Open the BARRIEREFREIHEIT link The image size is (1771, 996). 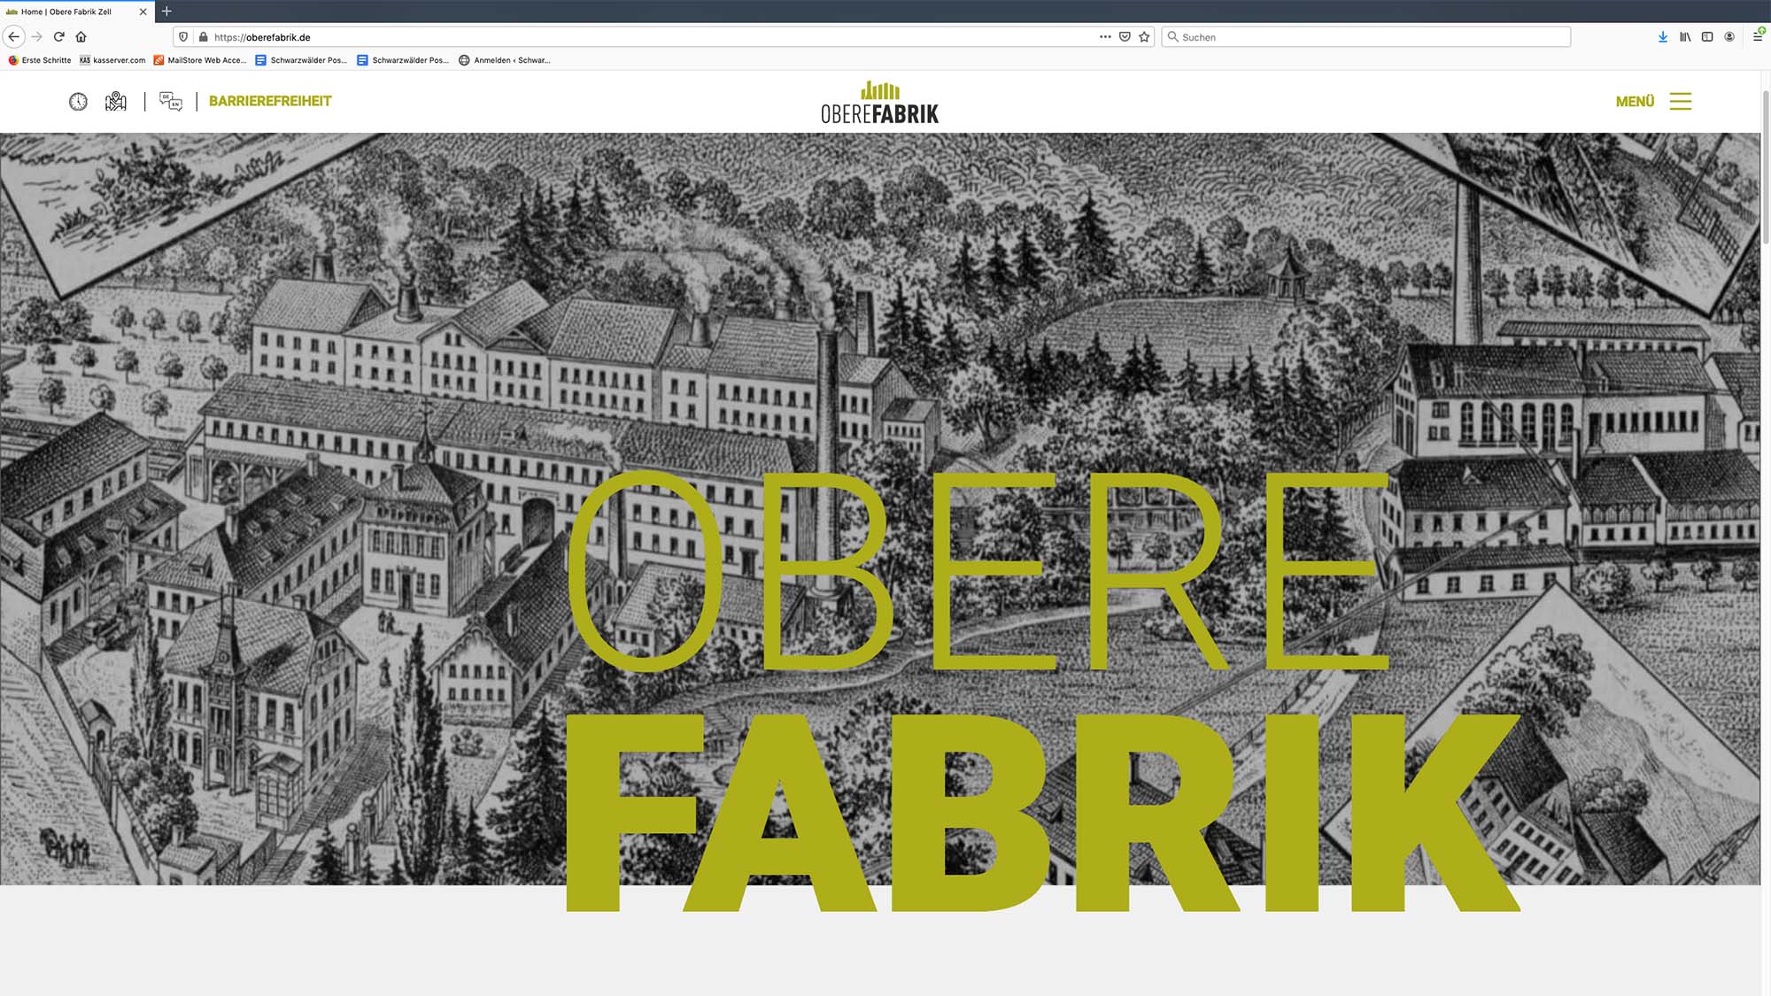pos(270,101)
